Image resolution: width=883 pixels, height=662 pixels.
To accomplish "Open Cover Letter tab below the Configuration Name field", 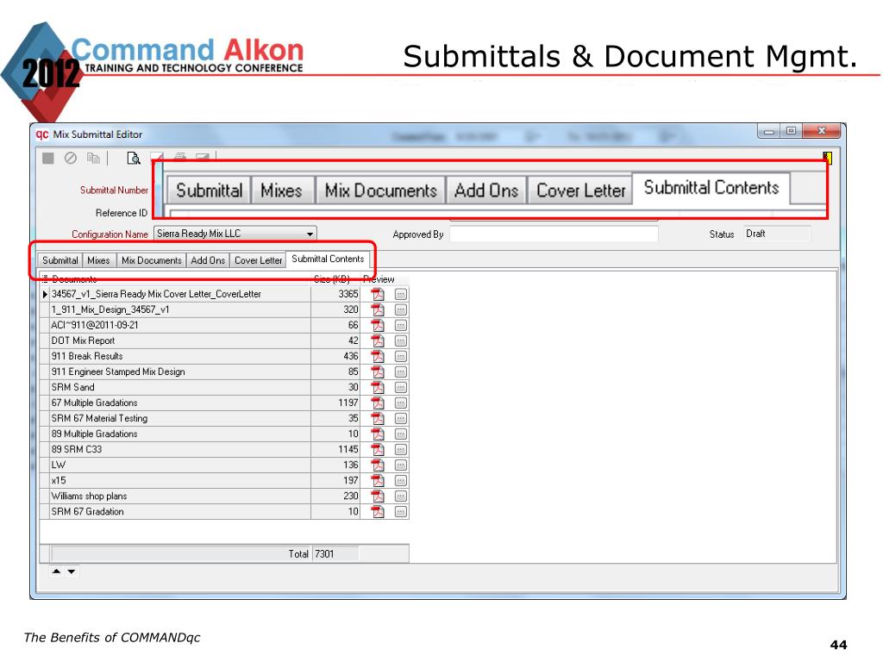I will (258, 260).
